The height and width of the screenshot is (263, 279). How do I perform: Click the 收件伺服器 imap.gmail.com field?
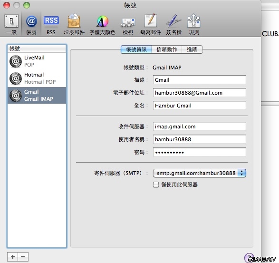200,127
